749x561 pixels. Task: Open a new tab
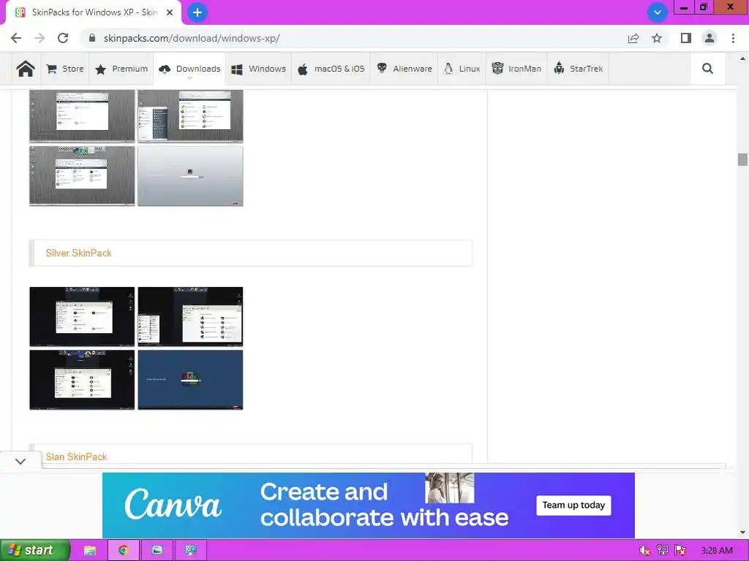click(197, 12)
